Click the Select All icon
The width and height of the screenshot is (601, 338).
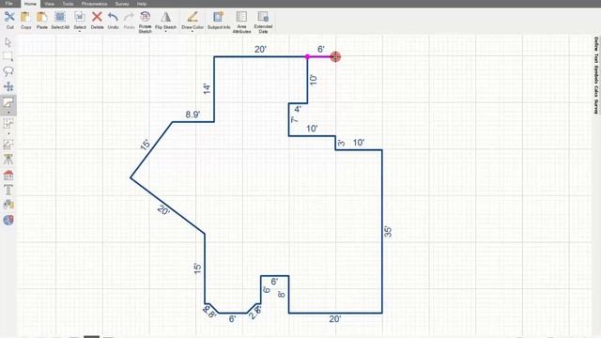60,17
